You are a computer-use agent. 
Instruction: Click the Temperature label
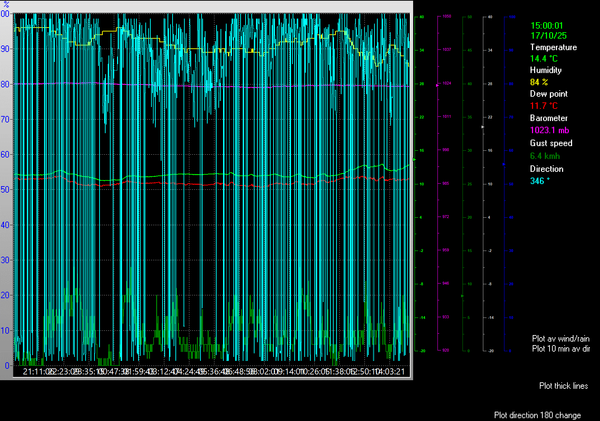553,47
